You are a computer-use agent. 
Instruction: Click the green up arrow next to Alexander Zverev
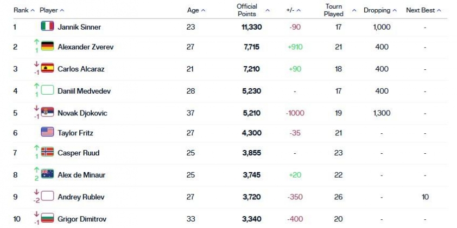pos(36,42)
